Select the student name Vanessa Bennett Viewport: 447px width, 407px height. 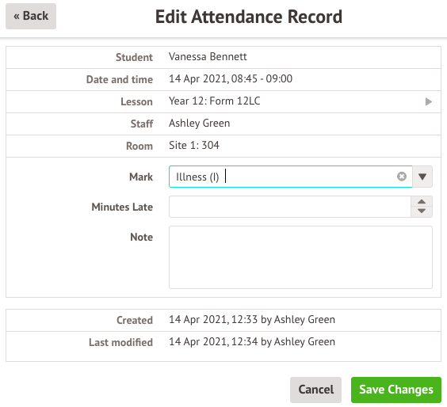tap(208, 57)
